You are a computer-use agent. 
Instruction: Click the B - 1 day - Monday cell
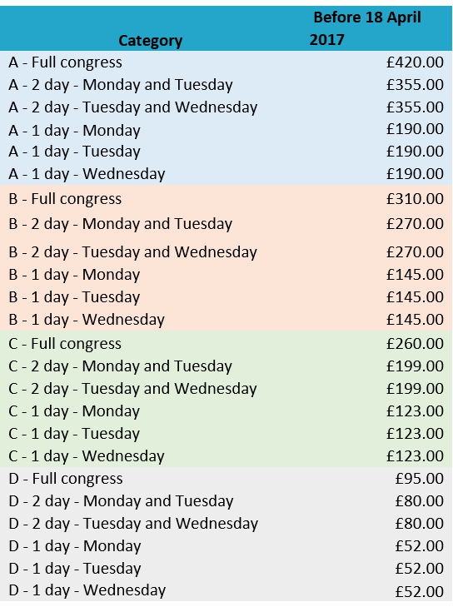point(74,275)
